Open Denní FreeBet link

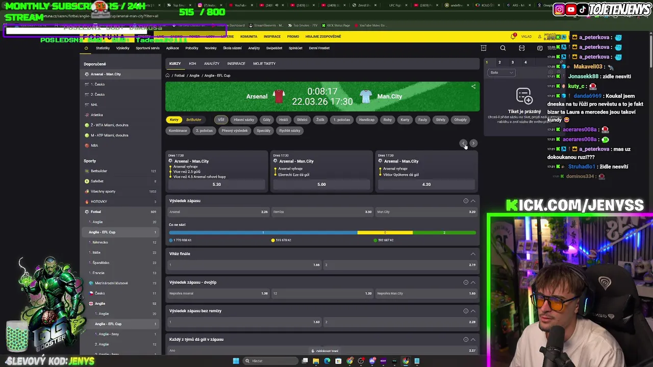(x=319, y=48)
